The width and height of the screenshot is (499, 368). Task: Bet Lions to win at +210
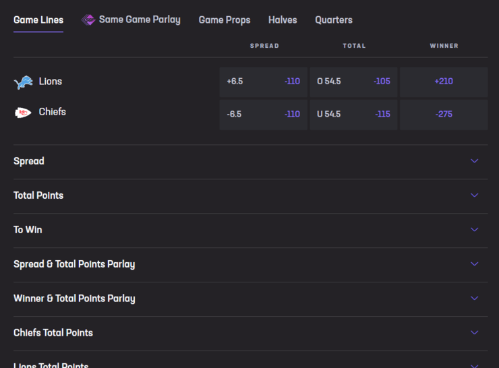(444, 82)
